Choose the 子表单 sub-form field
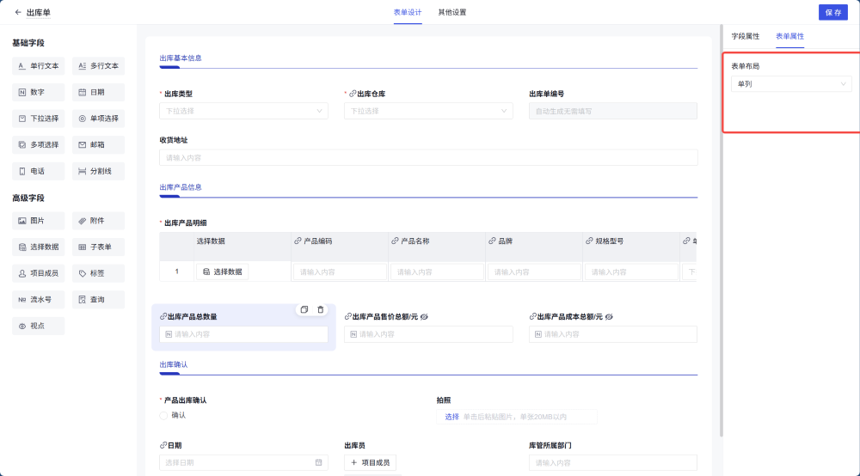860x476 pixels. (98, 247)
